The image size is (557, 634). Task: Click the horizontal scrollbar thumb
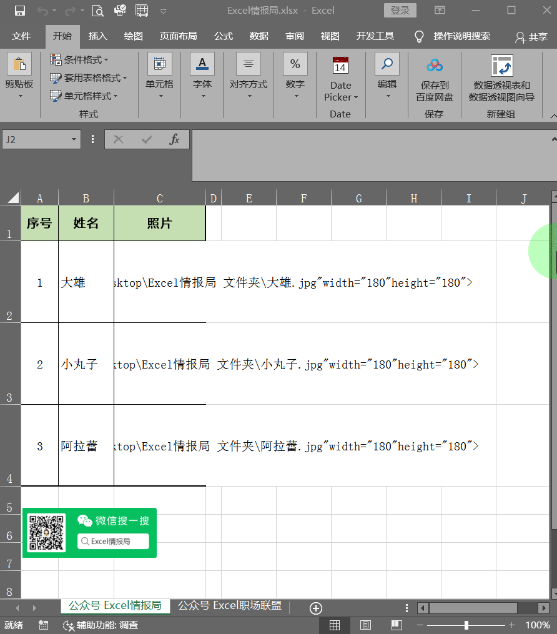473,608
